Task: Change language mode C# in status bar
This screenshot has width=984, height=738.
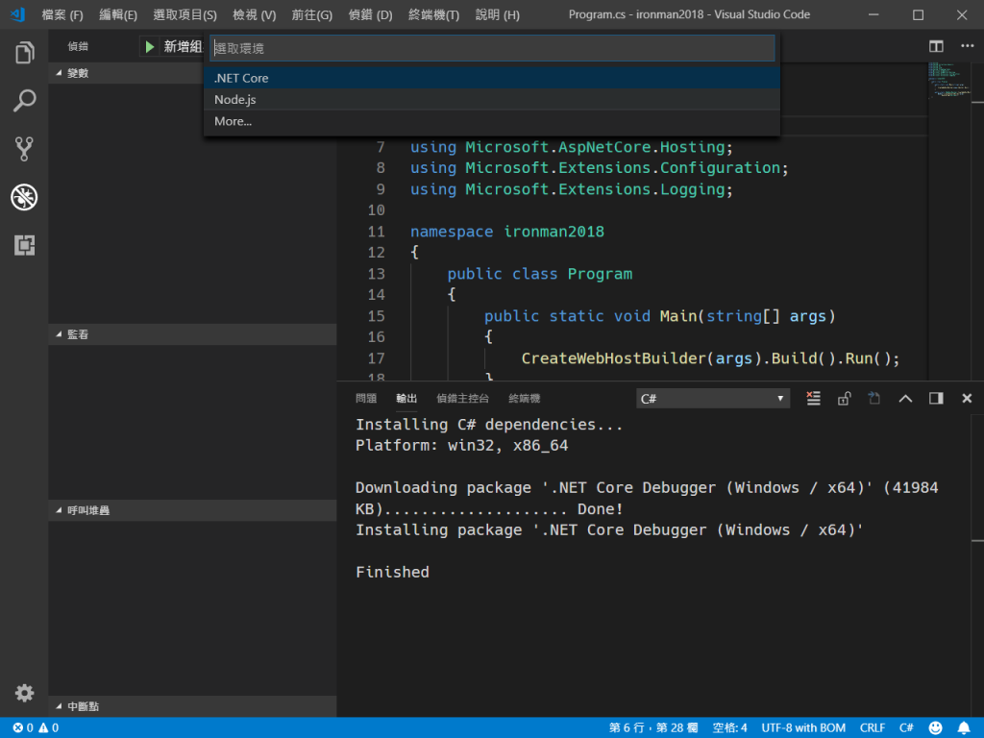Action: pyautogui.click(x=906, y=727)
